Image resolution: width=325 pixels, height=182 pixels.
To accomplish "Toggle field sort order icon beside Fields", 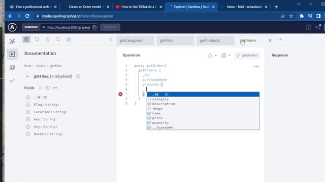I will point(40,88).
